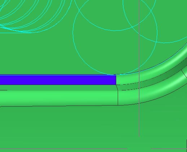Select the straight light-green fillet below the blue face
This screenshot has width=187, height=152.
(x=59, y=98)
